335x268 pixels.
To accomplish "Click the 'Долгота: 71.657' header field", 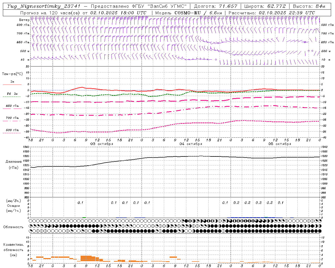I will [x=216, y=6].
